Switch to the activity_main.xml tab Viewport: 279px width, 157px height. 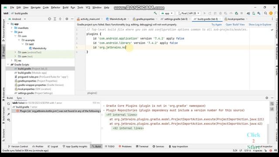[x=90, y=19]
